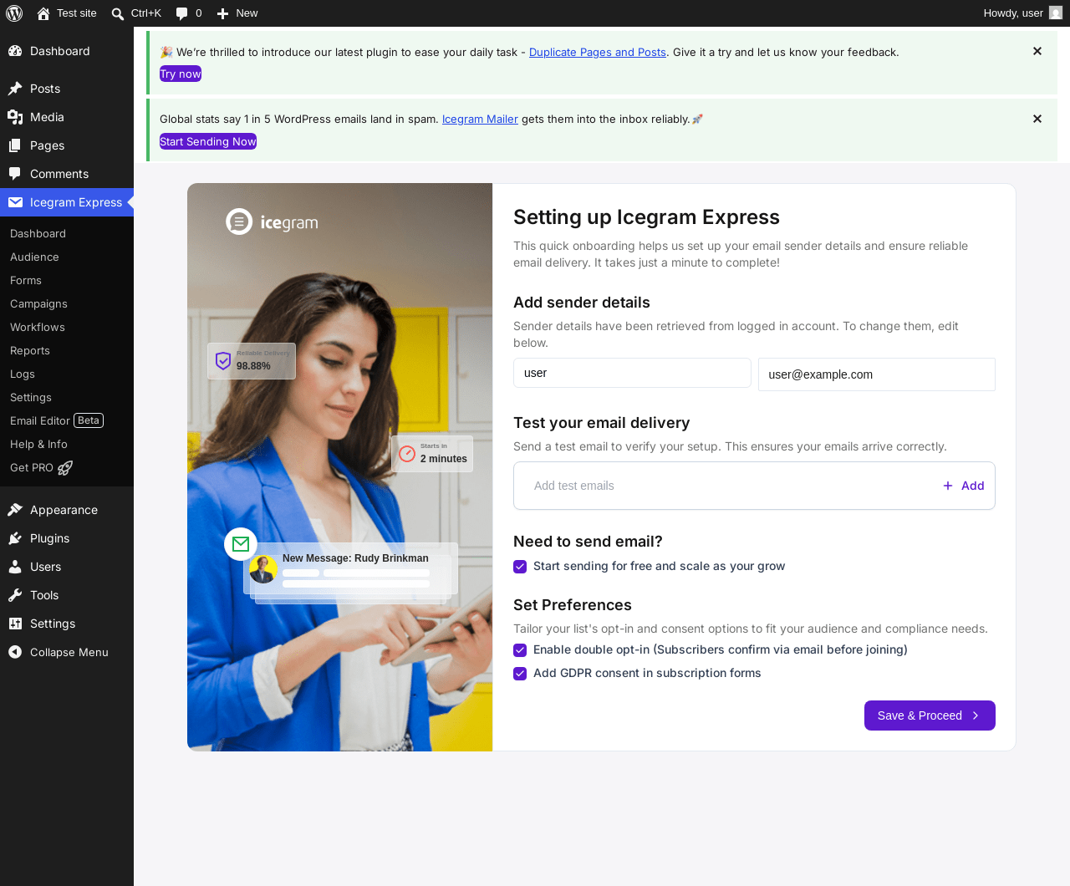This screenshot has width=1070, height=886.
Task: Click the Posts pushpin icon
Action: [x=15, y=89]
